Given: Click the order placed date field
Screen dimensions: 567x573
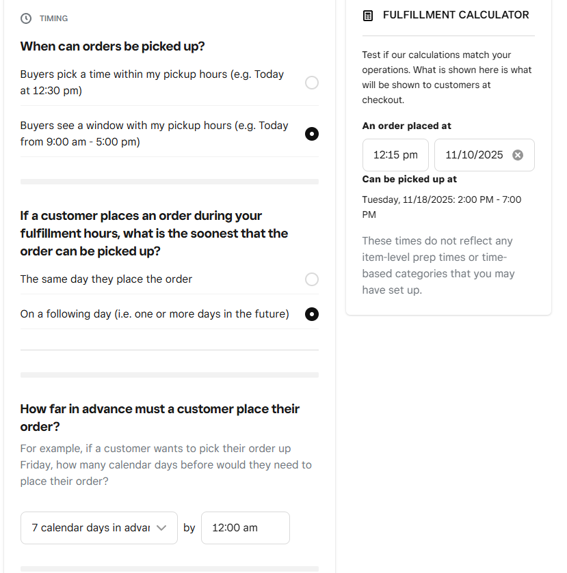Looking at the screenshot, I should [x=473, y=155].
